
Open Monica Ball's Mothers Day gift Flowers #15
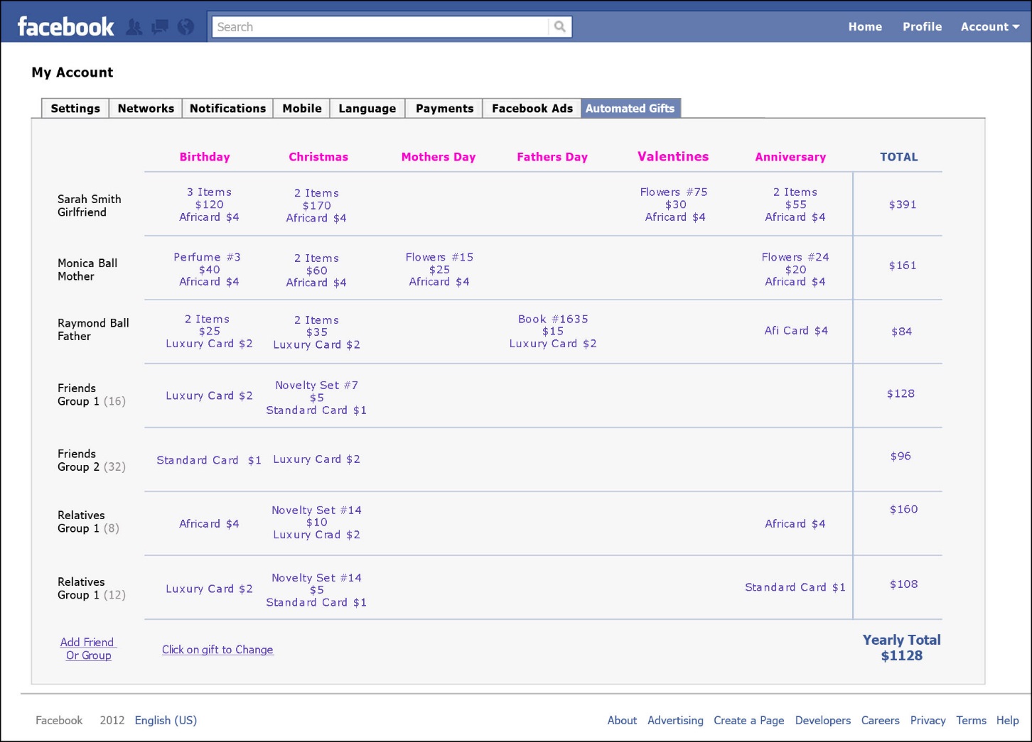(x=439, y=269)
